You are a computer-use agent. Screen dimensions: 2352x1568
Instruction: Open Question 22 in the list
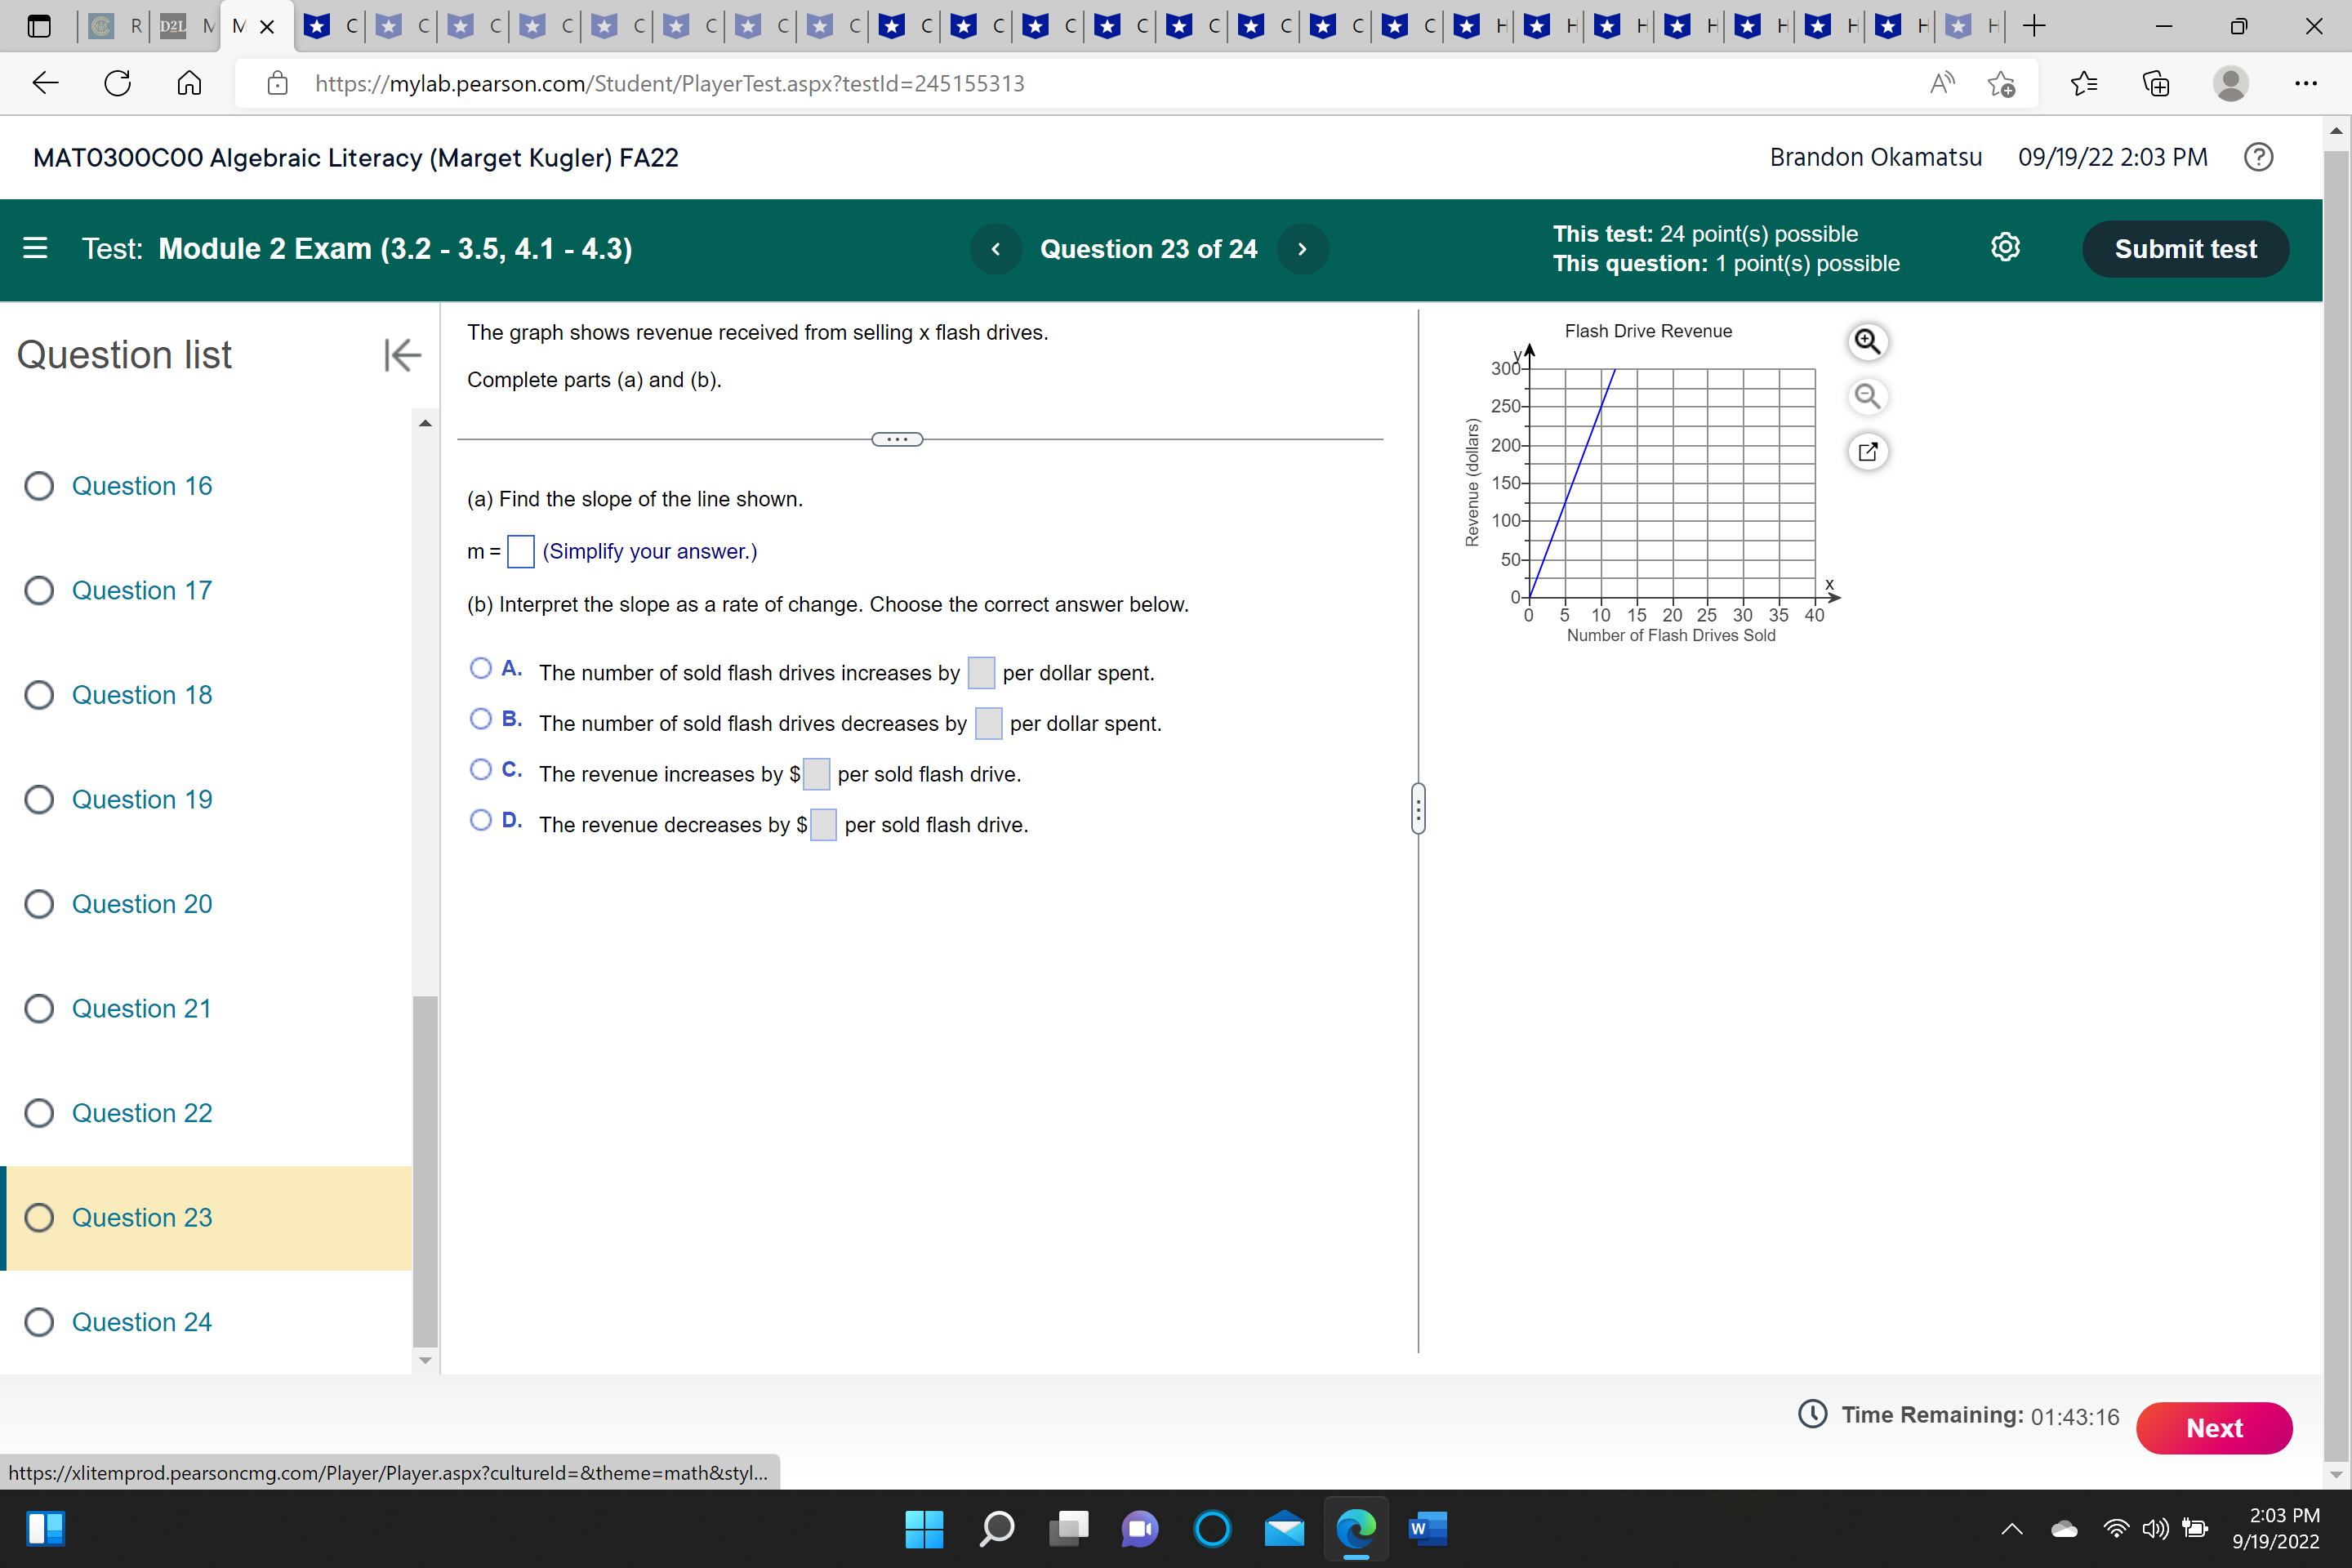tap(141, 1113)
